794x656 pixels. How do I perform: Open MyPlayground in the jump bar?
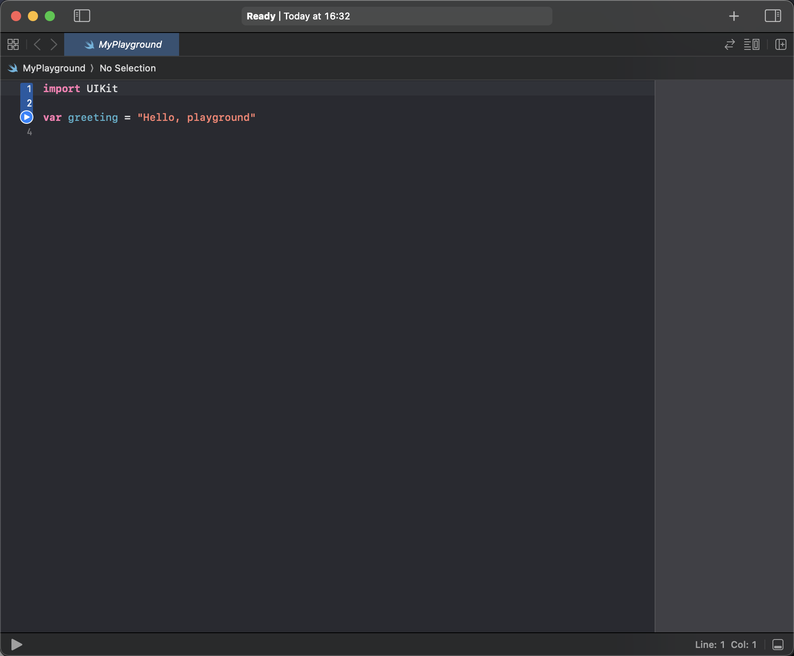[x=54, y=68]
